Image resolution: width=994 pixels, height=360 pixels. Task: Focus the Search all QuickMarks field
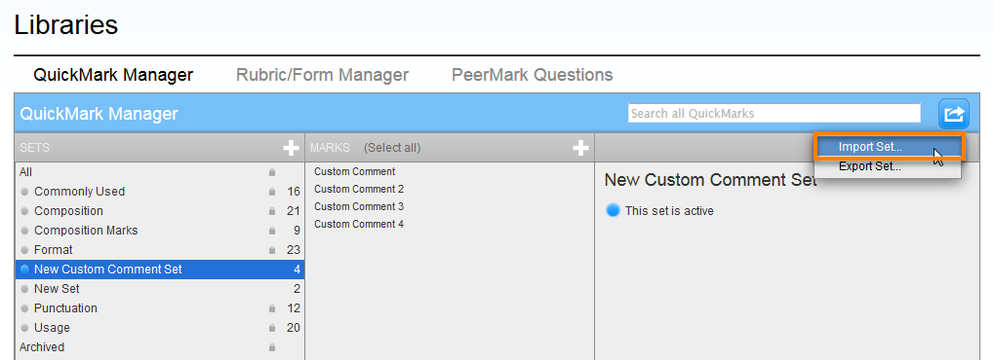[774, 113]
